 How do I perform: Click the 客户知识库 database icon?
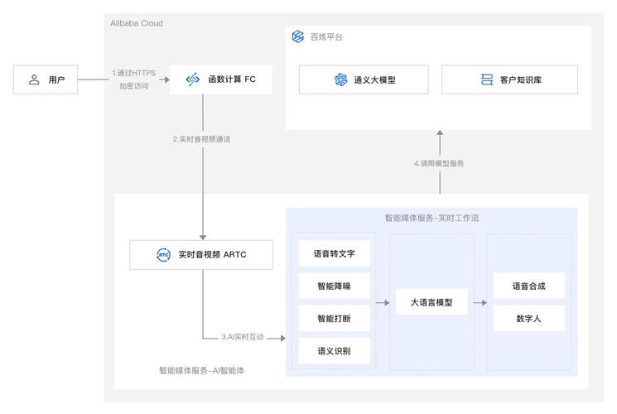(487, 79)
